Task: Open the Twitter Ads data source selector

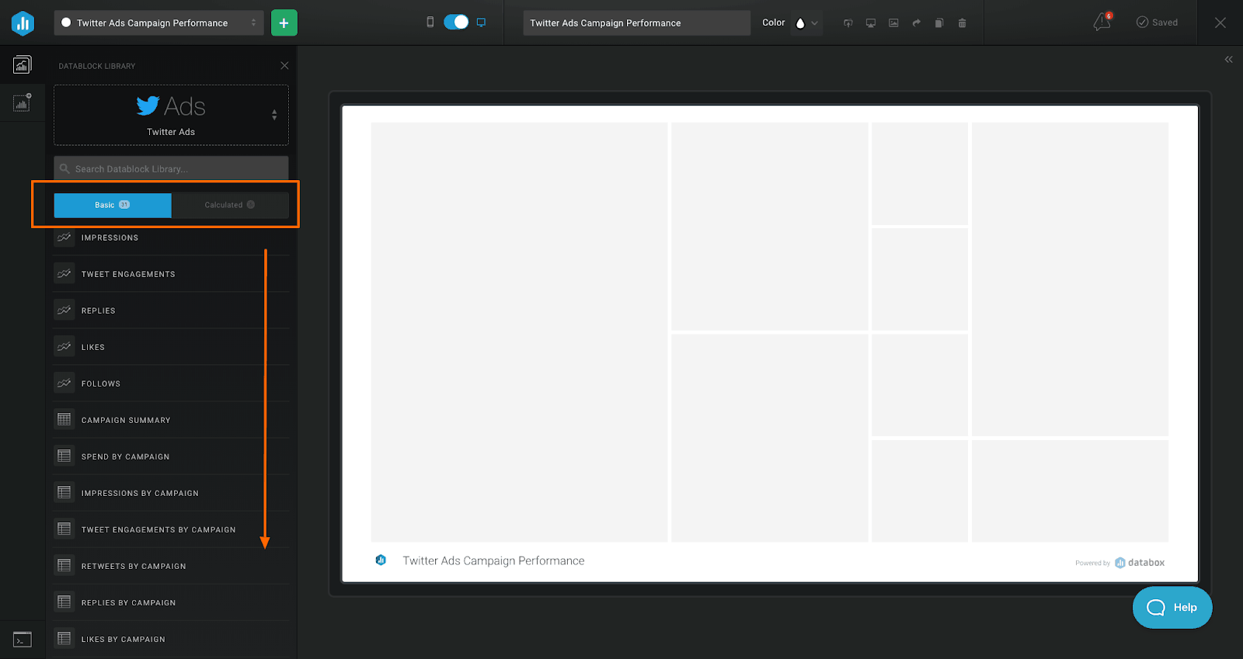Action: 171,115
